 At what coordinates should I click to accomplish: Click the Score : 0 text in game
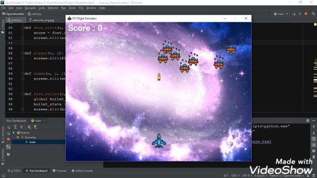click(85, 28)
